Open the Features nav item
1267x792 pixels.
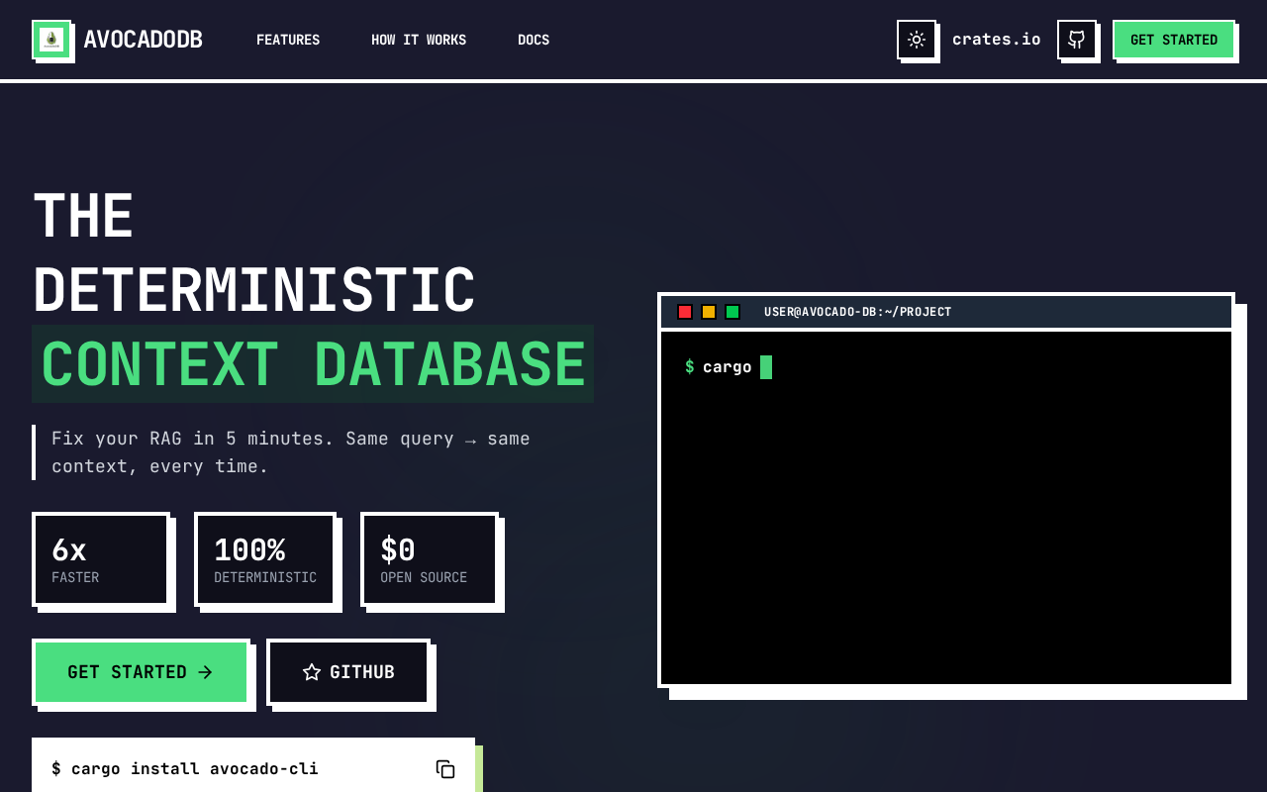[x=288, y=40]
